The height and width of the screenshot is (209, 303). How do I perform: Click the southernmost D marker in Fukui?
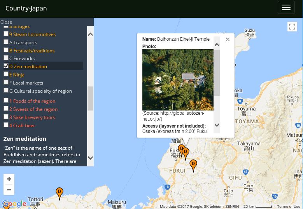point(193,165)
